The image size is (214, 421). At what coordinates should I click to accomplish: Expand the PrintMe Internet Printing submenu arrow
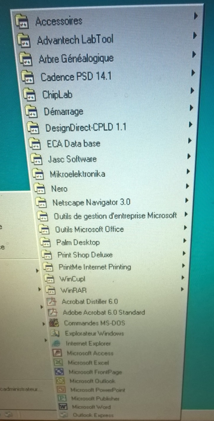tap(184, 265)
